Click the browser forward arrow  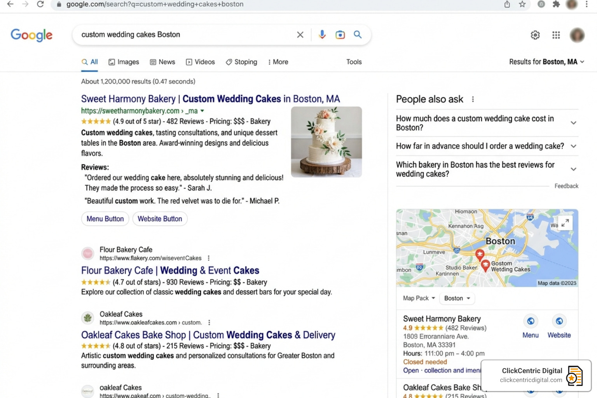click(25, 4)
